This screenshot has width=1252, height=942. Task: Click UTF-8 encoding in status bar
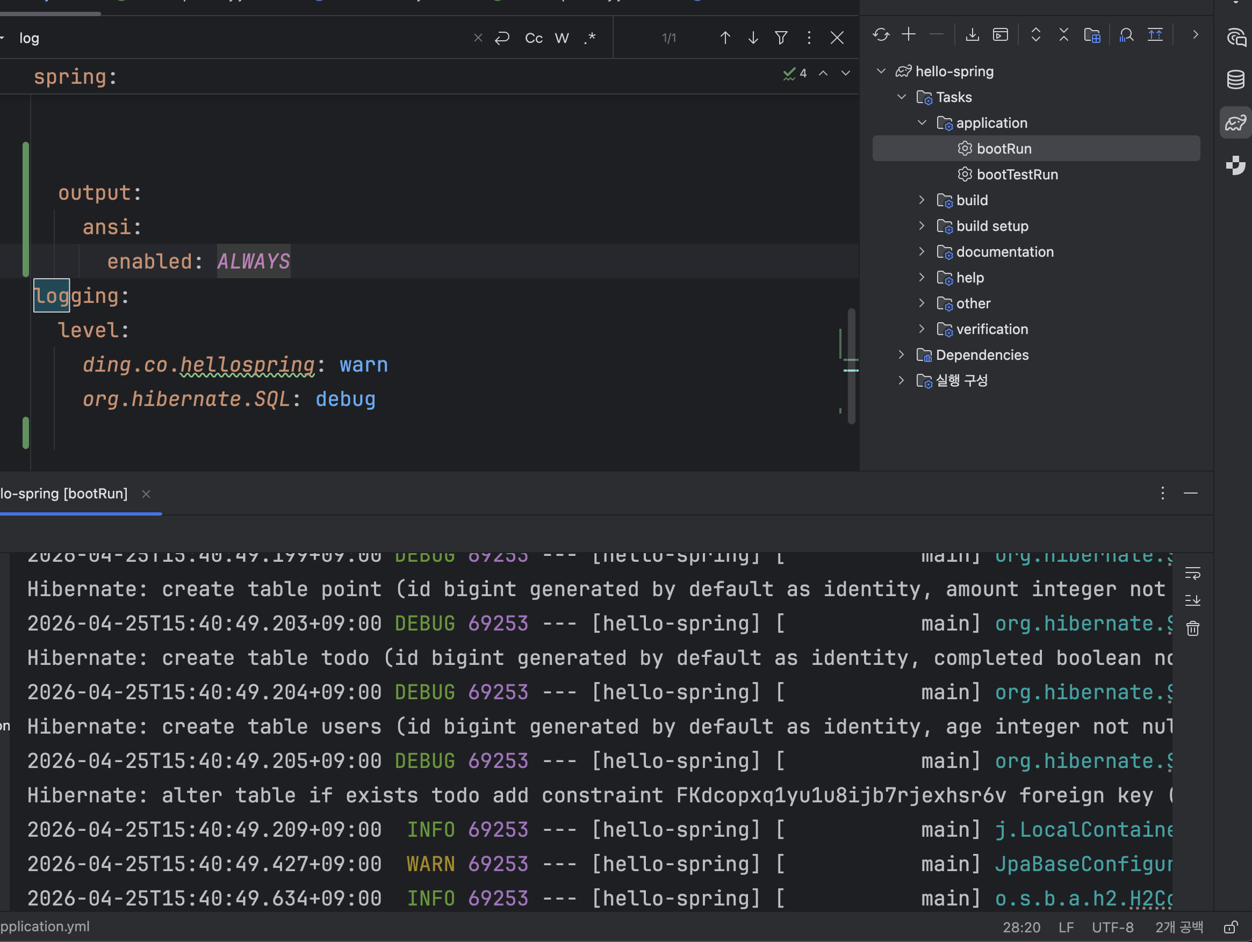point(1112,927)
